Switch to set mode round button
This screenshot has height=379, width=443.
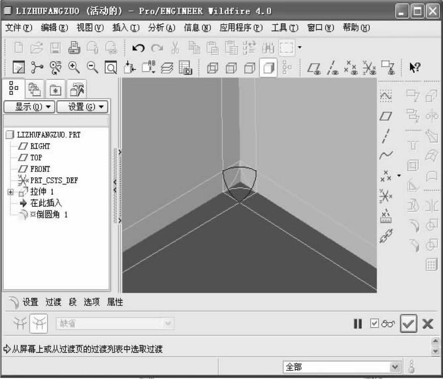(x=20, y=323)
